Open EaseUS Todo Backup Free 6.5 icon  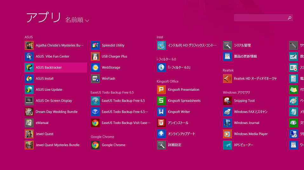point(95,101)
